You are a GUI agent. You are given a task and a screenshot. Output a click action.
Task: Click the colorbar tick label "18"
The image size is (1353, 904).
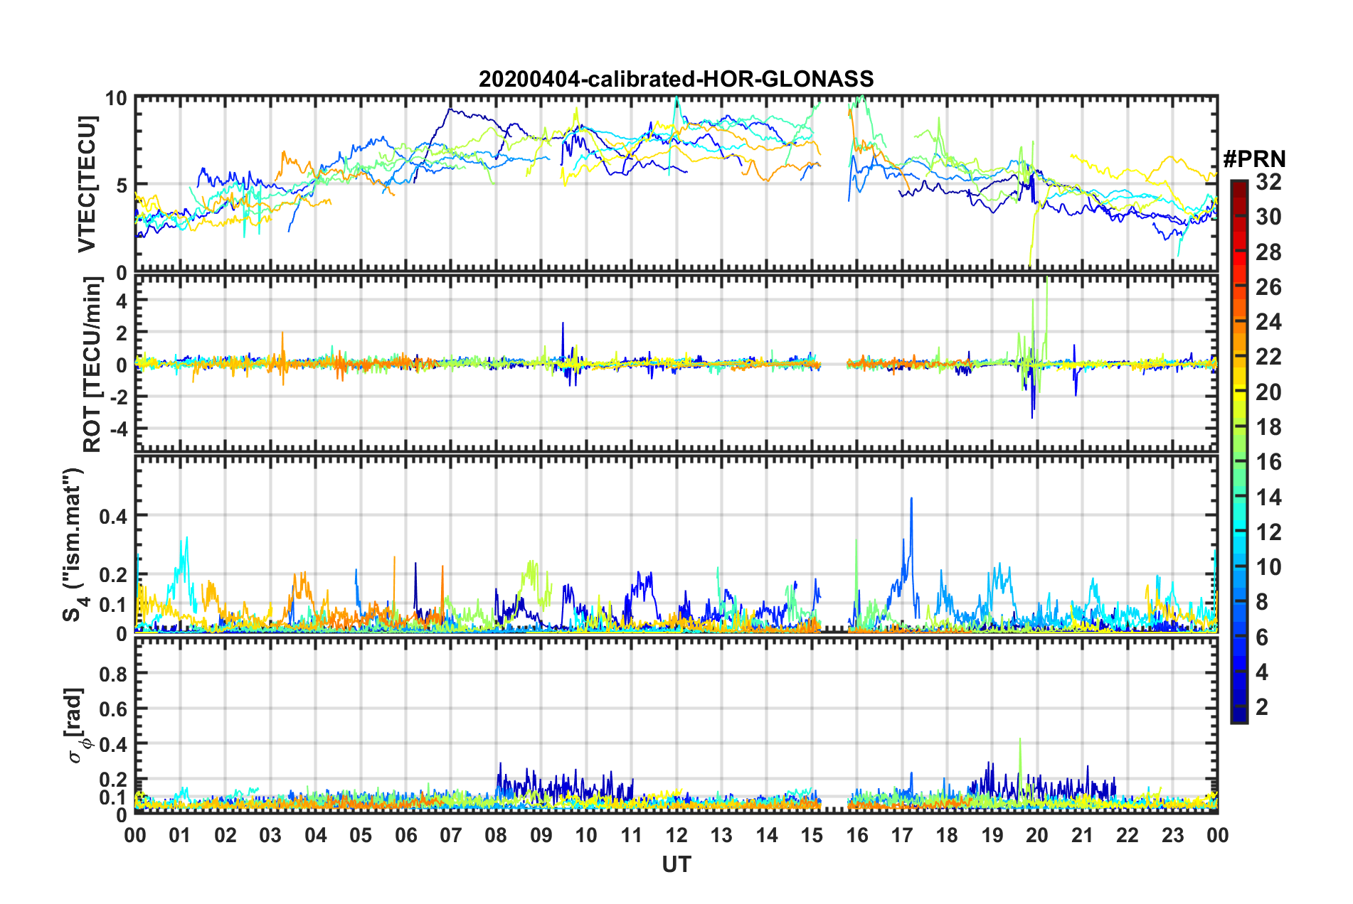(1268, 427)
